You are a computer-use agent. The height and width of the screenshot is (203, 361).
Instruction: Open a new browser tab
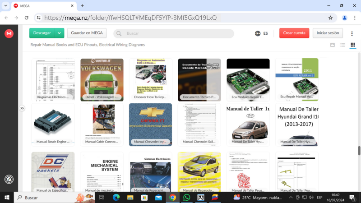click(x=83, y=6)
